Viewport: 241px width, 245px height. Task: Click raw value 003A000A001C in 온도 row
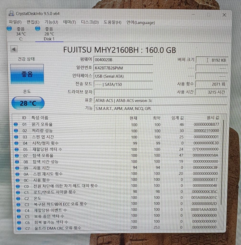click(x=204, y=198)
